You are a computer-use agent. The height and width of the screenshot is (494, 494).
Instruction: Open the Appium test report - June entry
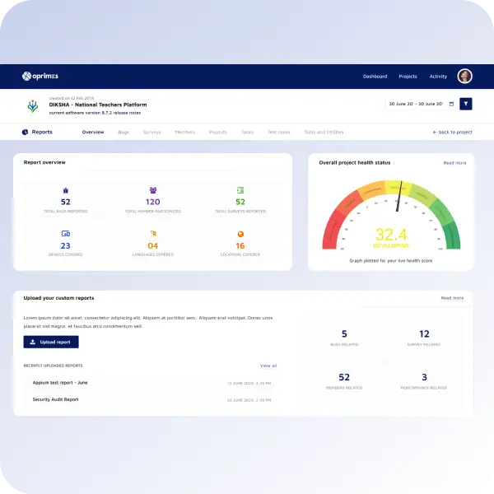[60, 383]
